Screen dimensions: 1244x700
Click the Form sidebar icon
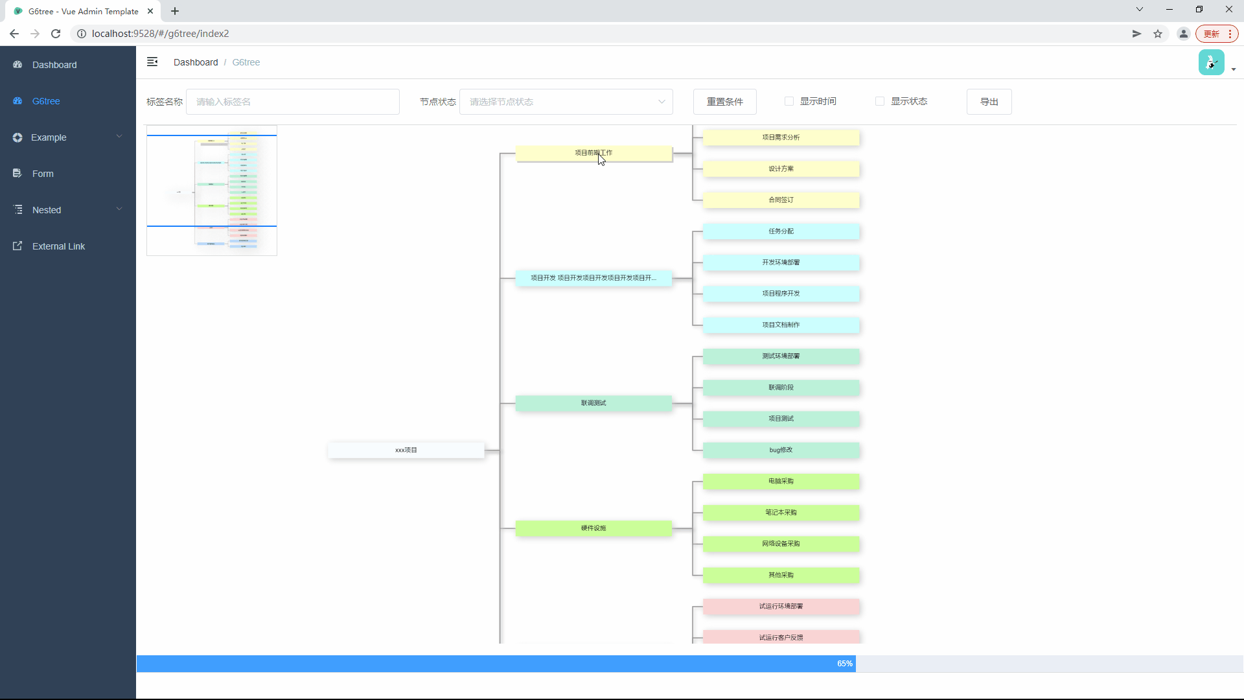[x=18, y=174]
